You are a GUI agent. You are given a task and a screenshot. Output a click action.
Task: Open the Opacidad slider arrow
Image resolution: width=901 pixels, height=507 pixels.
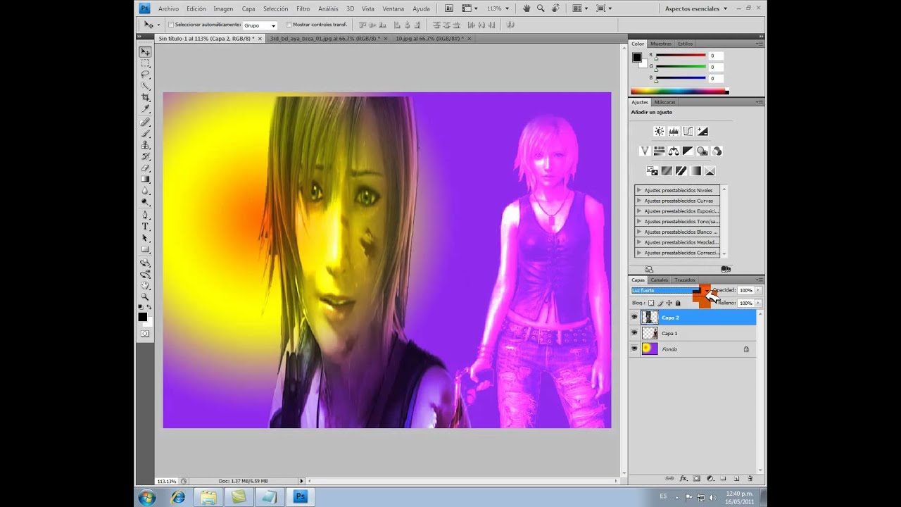tap(758, 290)
